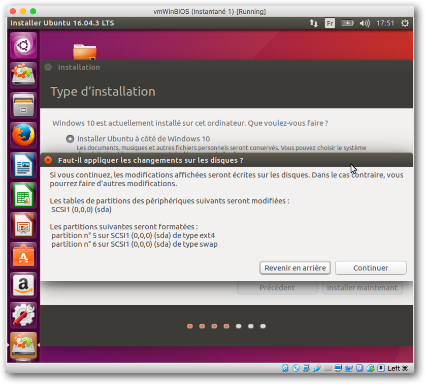Open the Ubuntu Dash search launcher
Screen dimensions: 425x384
(x=23, y=45)
